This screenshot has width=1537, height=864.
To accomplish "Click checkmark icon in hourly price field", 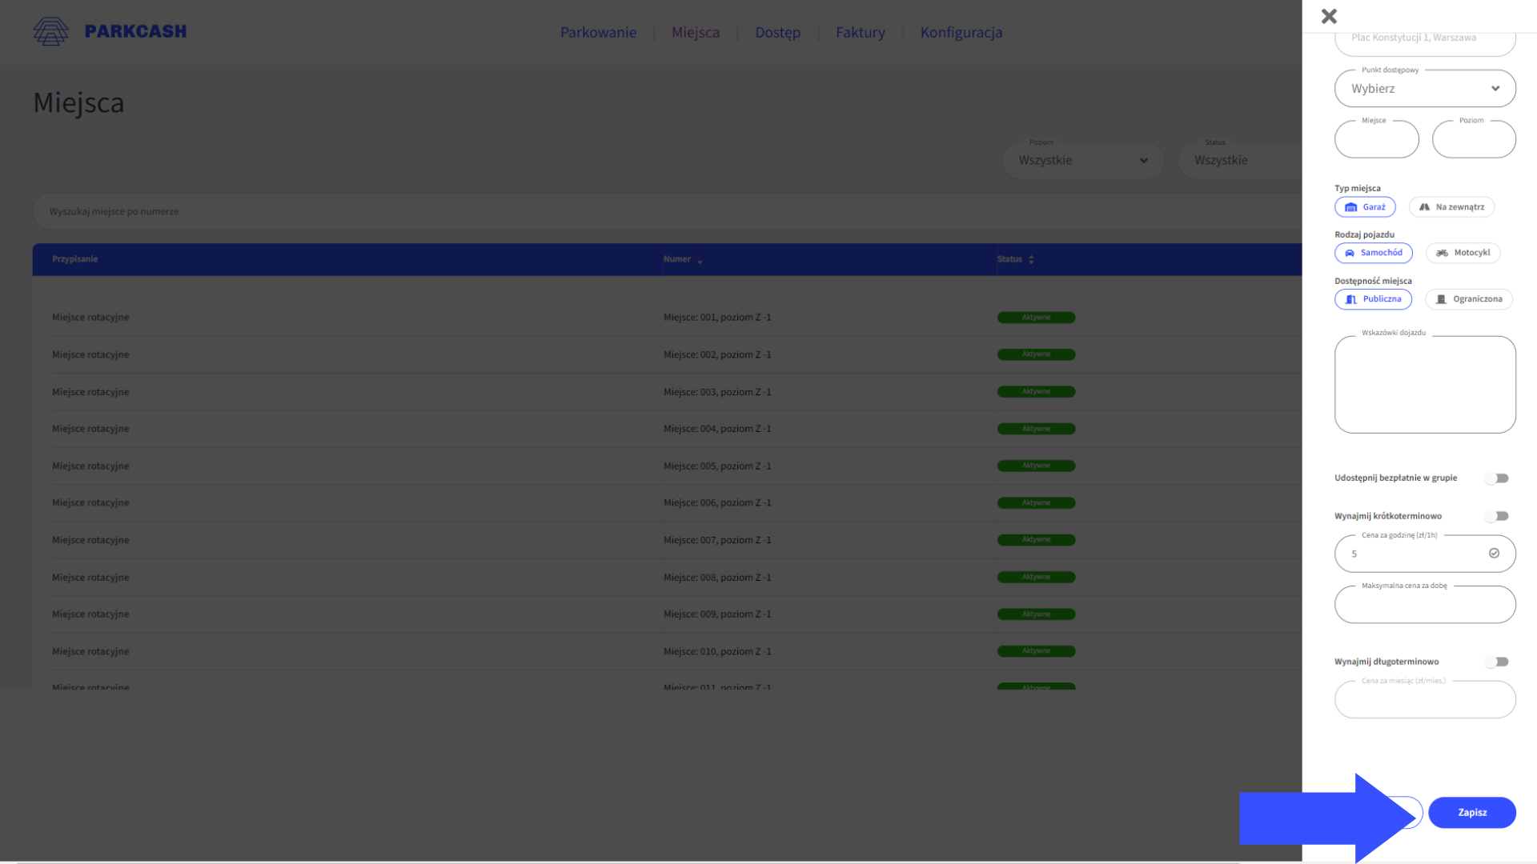I will (x=1494, y=554).
